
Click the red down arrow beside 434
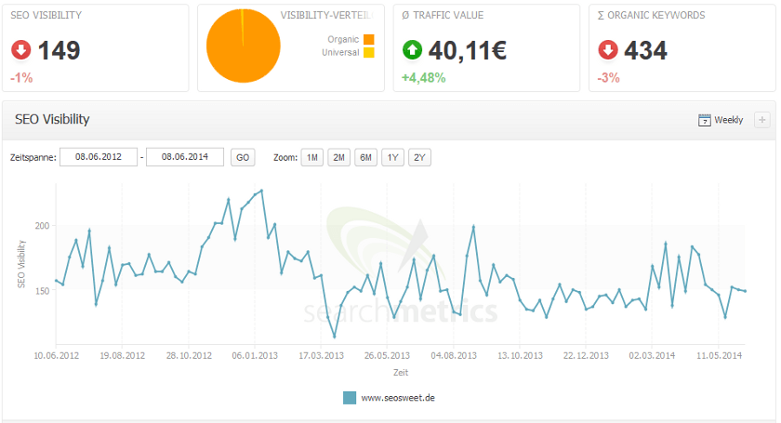[609, 50]
